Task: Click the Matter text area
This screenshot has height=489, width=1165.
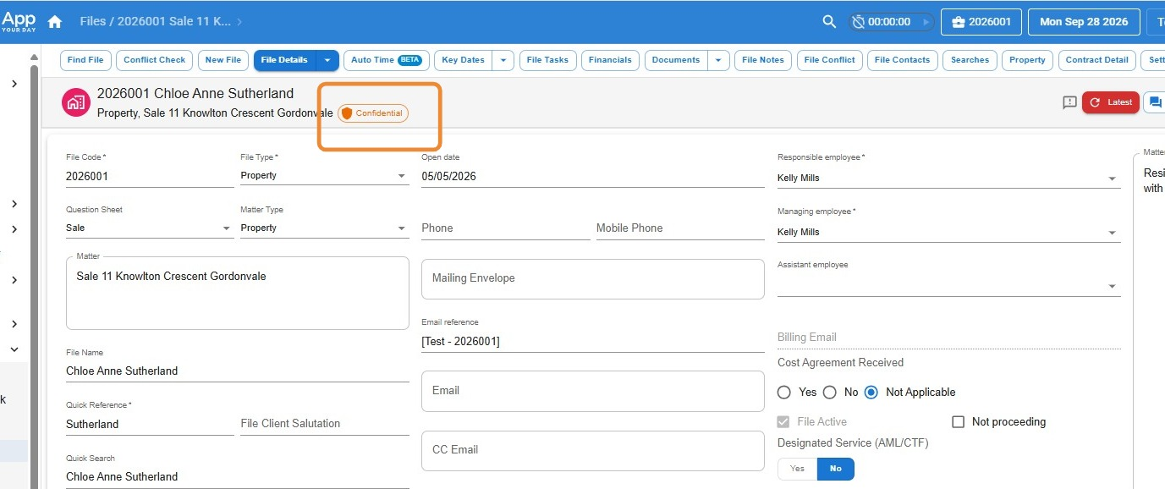Action: pyautogui.click(x=238, y=294)
